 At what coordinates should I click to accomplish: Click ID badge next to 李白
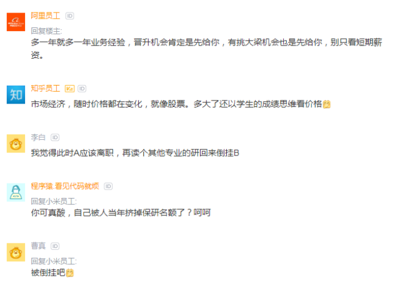pos(55,138)
